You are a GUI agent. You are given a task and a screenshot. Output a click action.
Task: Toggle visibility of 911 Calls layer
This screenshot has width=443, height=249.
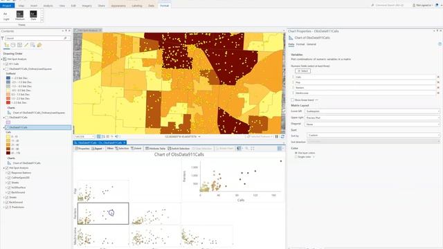7,64
